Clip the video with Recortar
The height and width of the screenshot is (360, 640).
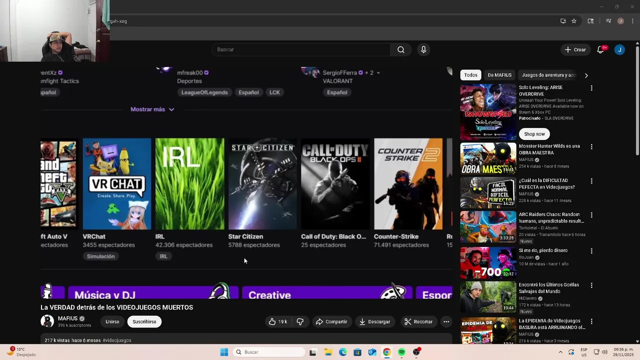tap(418, 321)
